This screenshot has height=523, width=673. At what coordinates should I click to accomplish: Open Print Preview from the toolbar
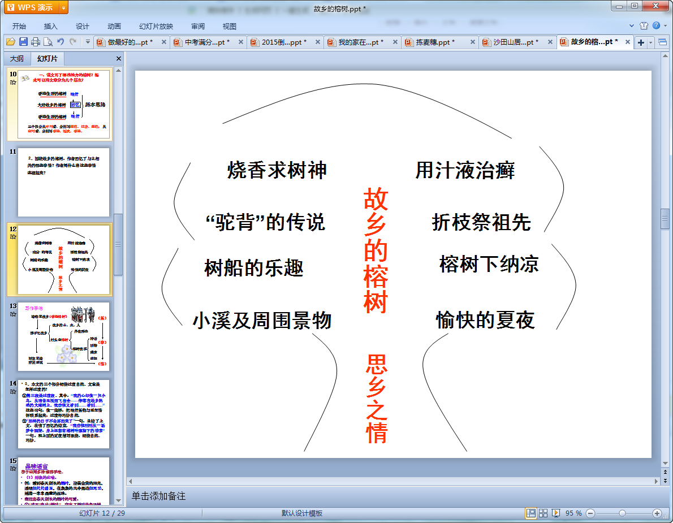click(x=48, y=42)
